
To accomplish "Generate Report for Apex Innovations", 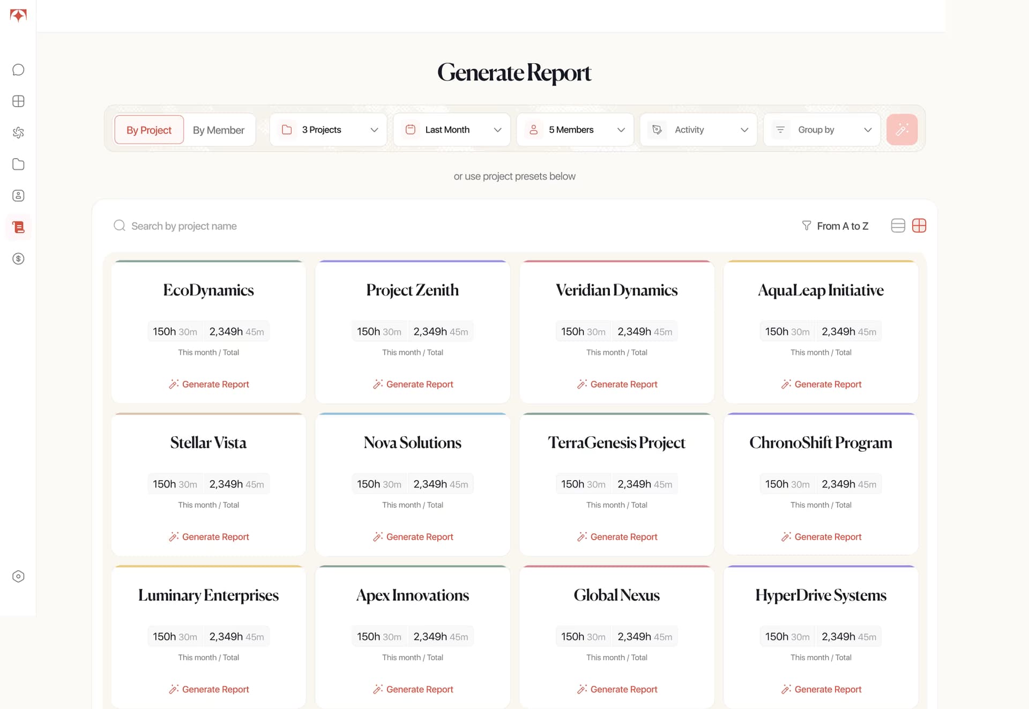I will point(413,689).
